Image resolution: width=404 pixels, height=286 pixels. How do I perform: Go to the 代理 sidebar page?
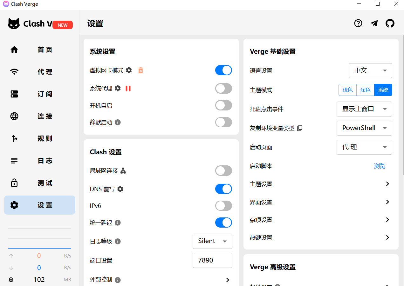coord(40,72)
